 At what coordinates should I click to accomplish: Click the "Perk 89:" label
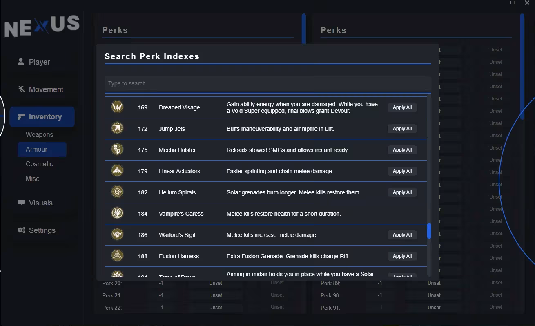coord(330,283)
